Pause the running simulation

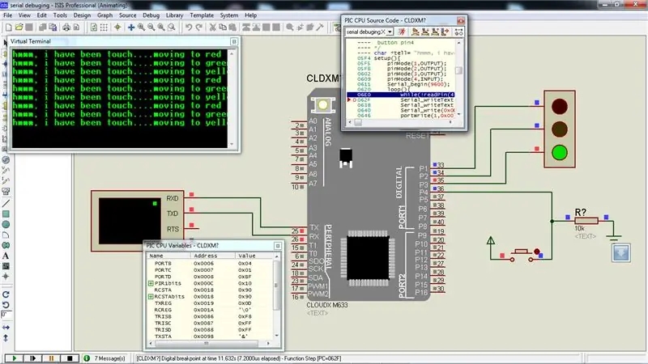coord(51,358)
